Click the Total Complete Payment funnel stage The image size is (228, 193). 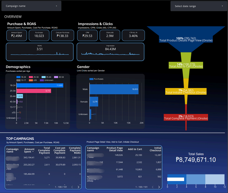tap(186, 117)
